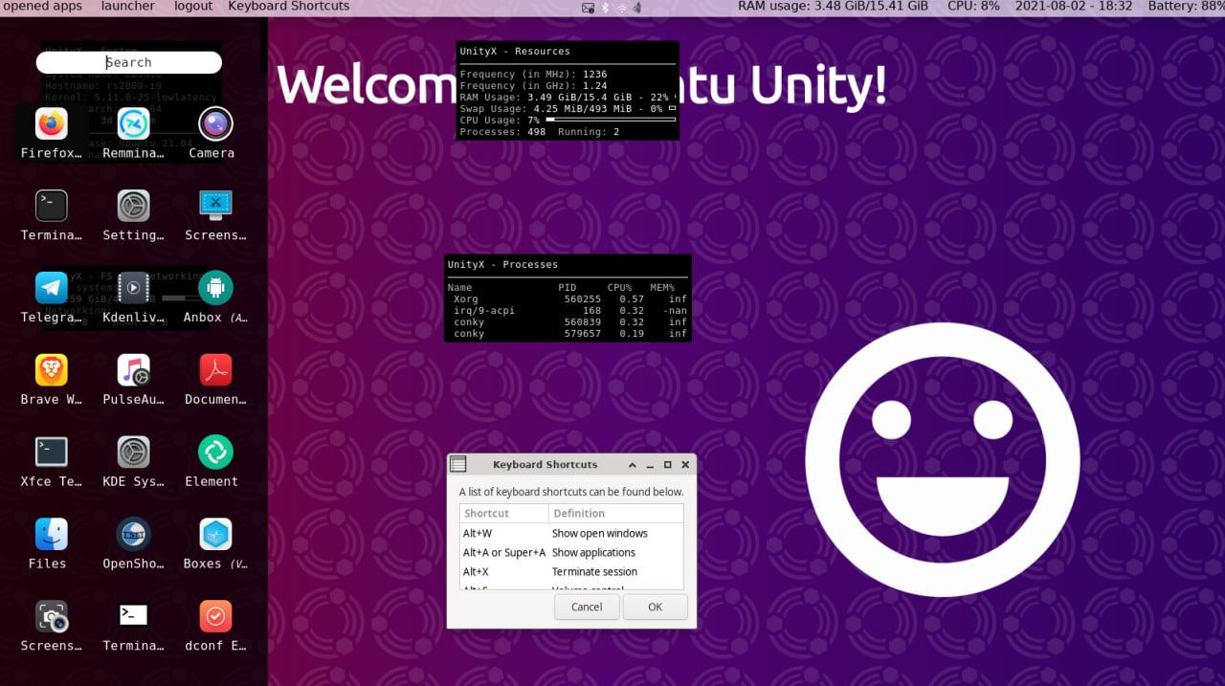Screen dimensions: 1225x686
Task: Click the Battery percentage in the panel
Action: 1186,6
